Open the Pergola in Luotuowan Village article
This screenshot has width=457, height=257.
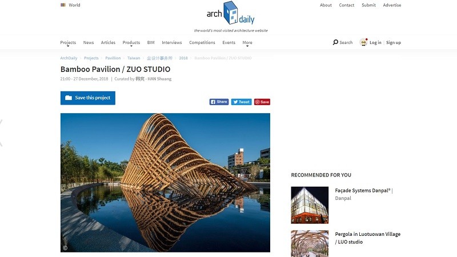[x=367, y=238]
